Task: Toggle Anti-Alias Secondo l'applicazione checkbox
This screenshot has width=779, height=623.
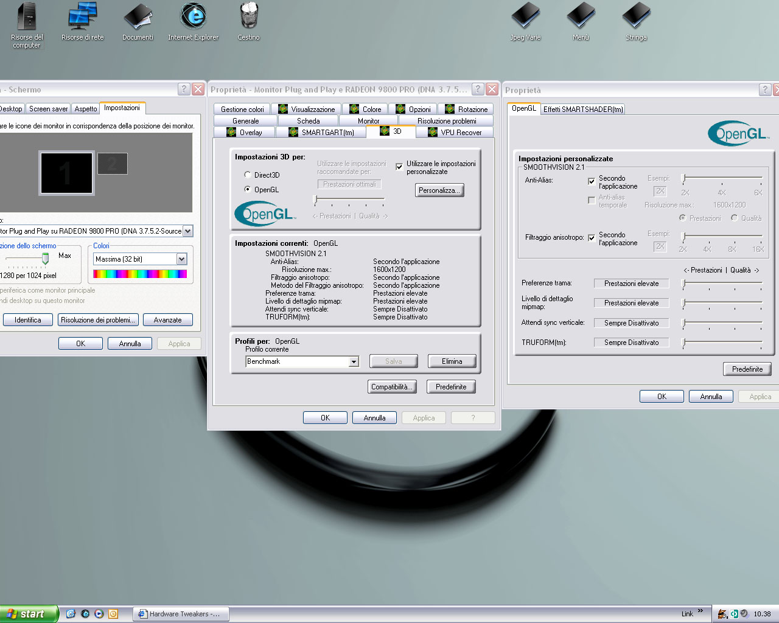Action: tap(592, 181)
